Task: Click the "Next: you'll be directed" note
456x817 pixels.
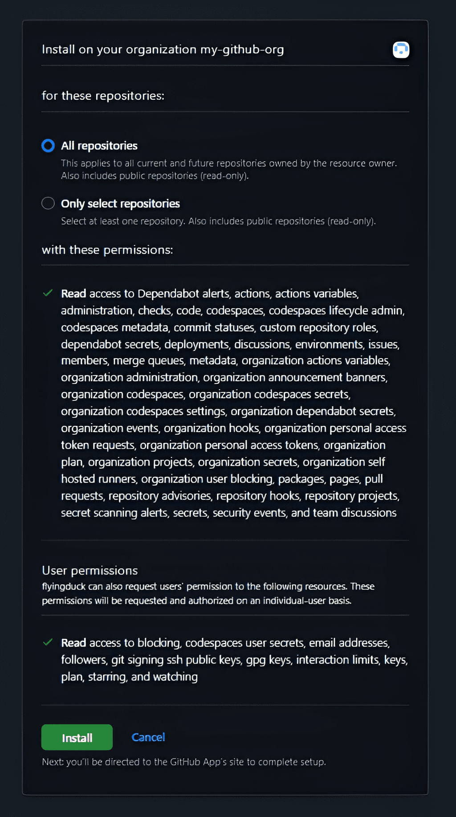Action: coord(184,762)
